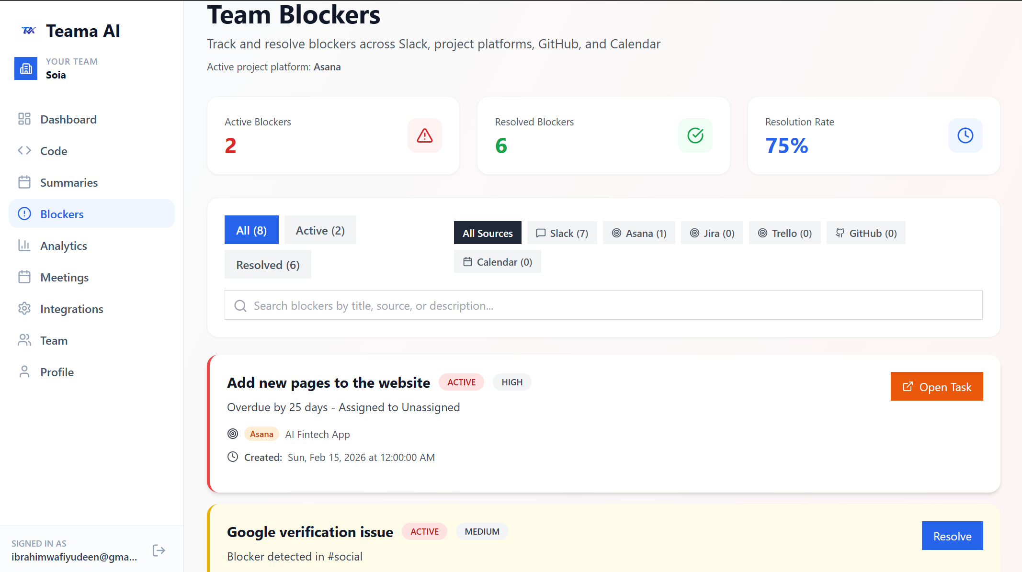Toggle the Calendar source filter
The width and height of the screenshot is (1022, 572).
coord(497,262)
